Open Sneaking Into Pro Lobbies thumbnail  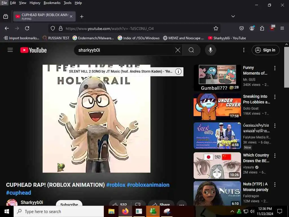coord(217,107)
